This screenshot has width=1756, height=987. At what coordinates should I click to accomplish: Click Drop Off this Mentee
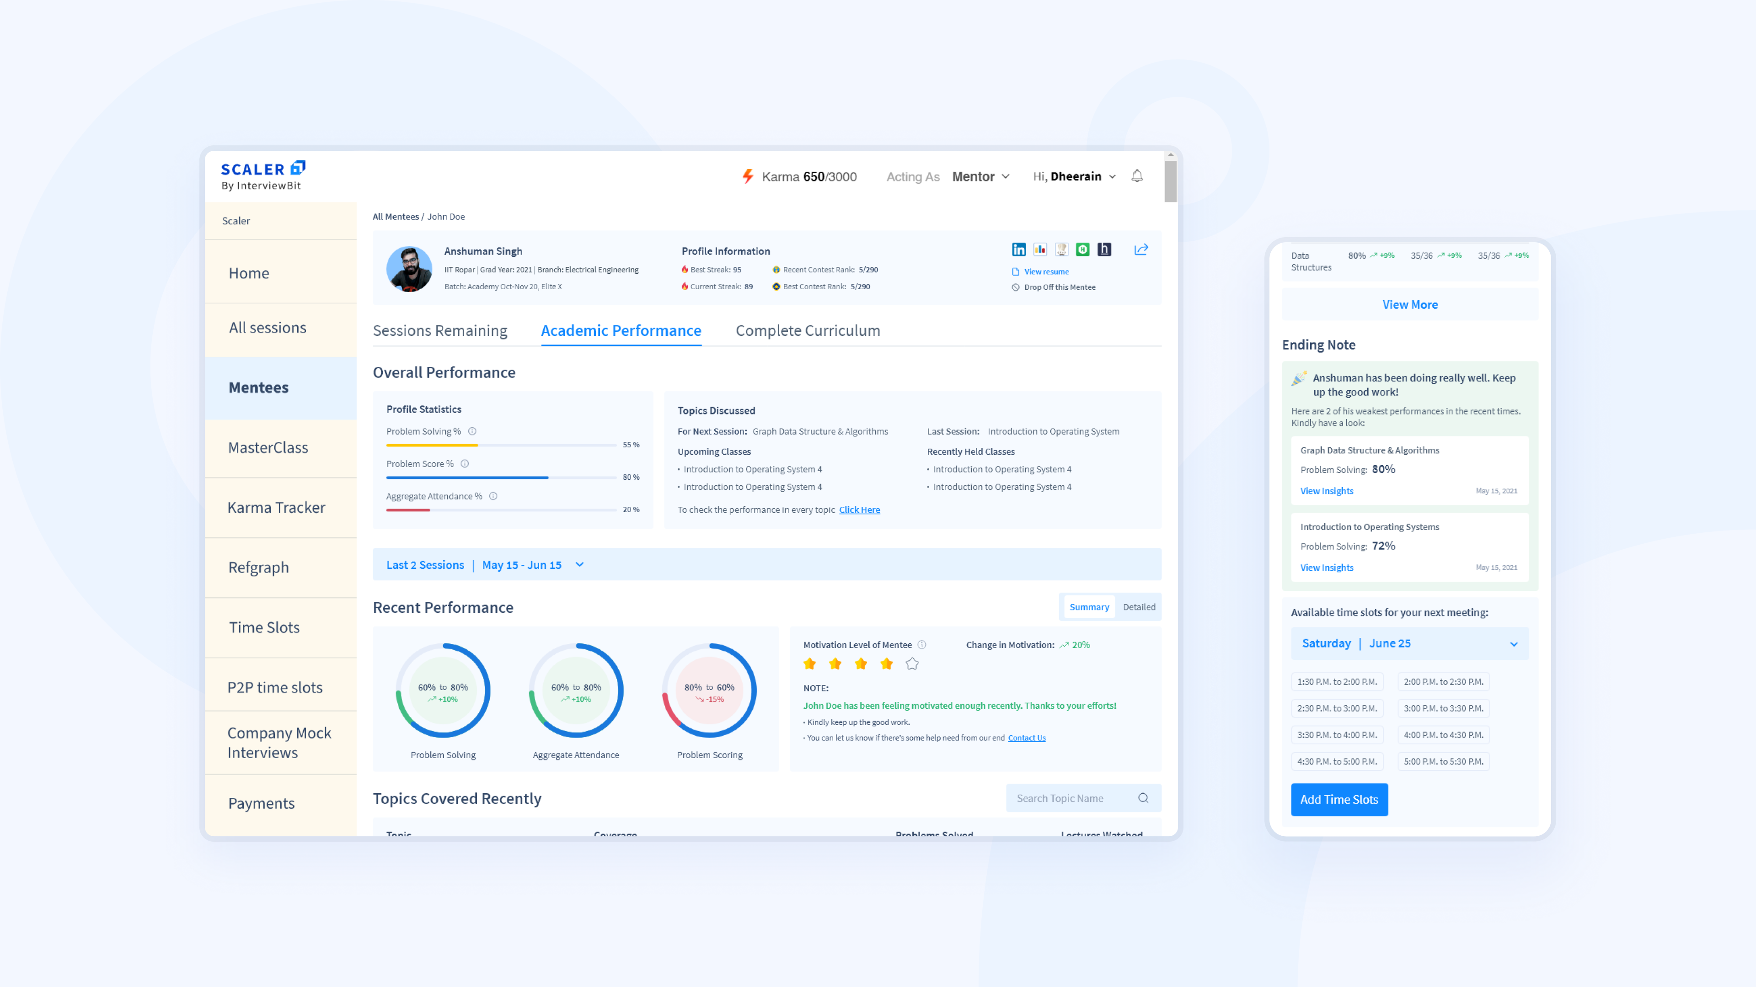(1060, 287)
